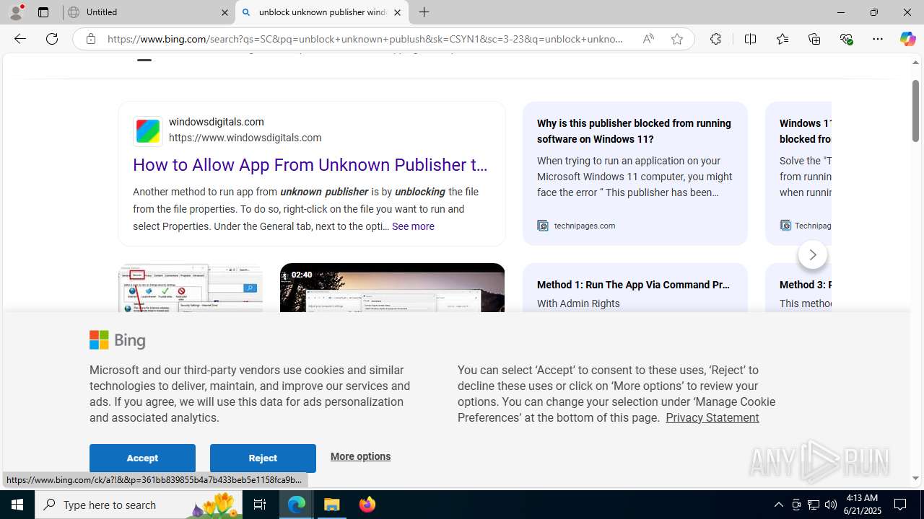Screen dimensions: 924x519
Task: Open the notification center icon
Action: coord(901,505)
